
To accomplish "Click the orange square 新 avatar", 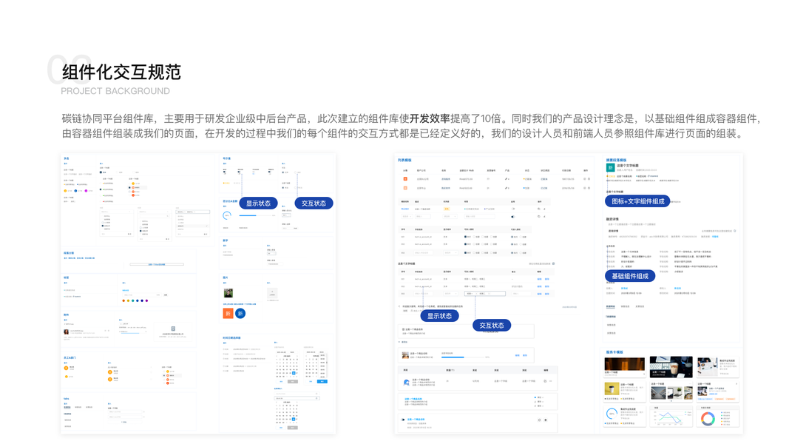I will coord(228,313).
